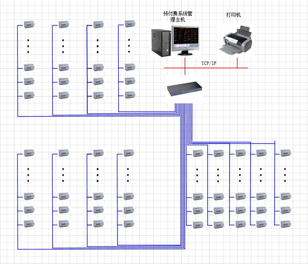This screenshot has height=264, width=308.
Task: Click top meter in upper-left group's fourth column
Action: pos(129,23)
